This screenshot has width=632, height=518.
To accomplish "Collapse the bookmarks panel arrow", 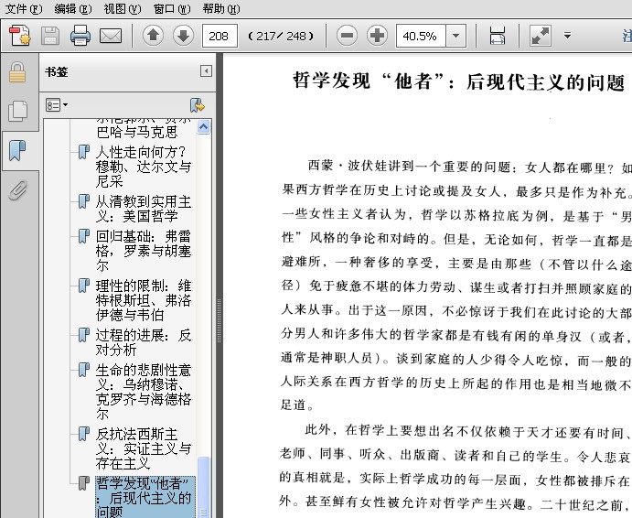I will tap(206, 71).
